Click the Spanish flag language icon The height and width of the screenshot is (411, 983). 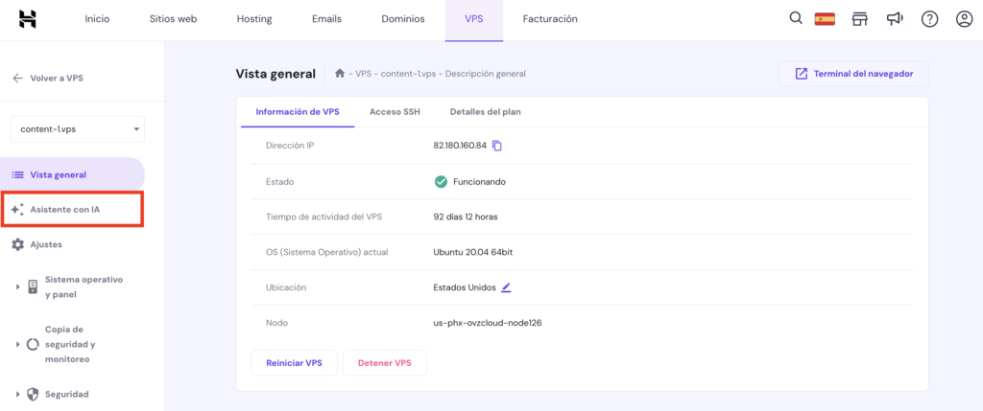pos(824,19)
